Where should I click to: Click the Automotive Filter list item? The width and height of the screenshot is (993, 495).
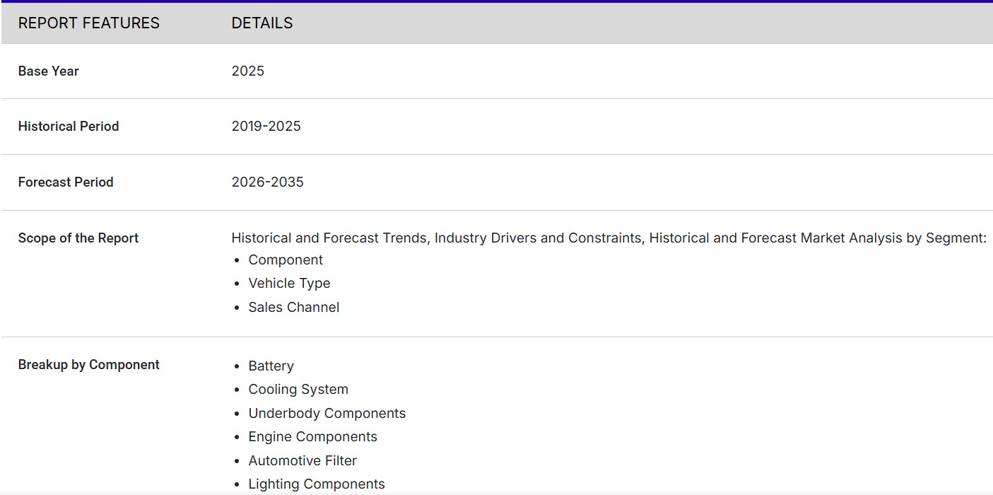tap(302, 461)
